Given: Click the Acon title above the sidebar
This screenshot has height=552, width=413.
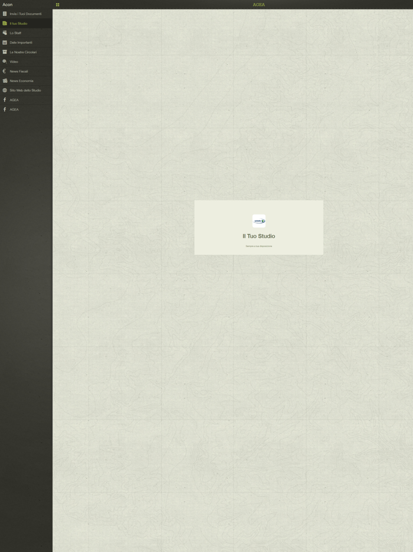Looking at the screenshot, I should (x=8, y=5).
